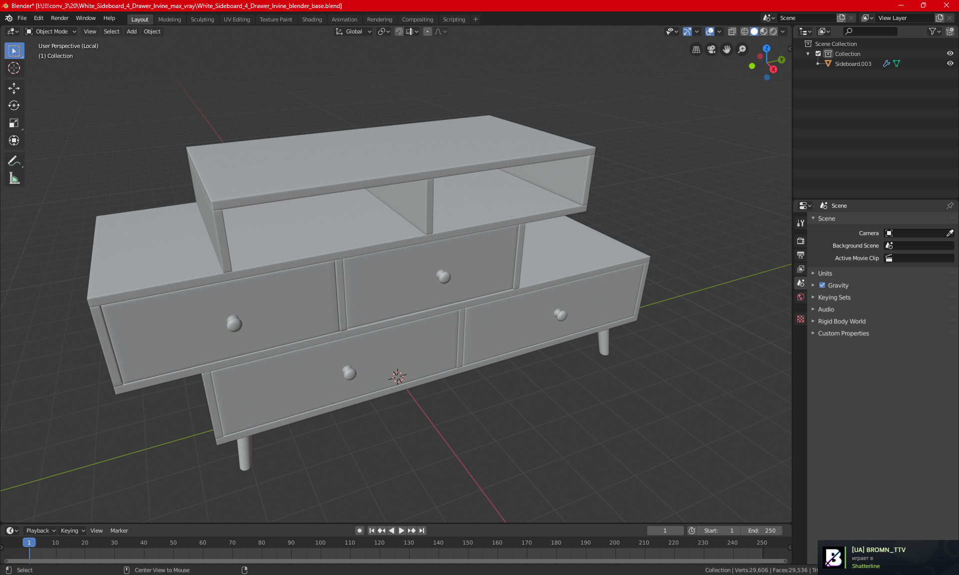Hide the Collection with eye icon
This screenshot has width=959, height=575.
tap(950, 54)
